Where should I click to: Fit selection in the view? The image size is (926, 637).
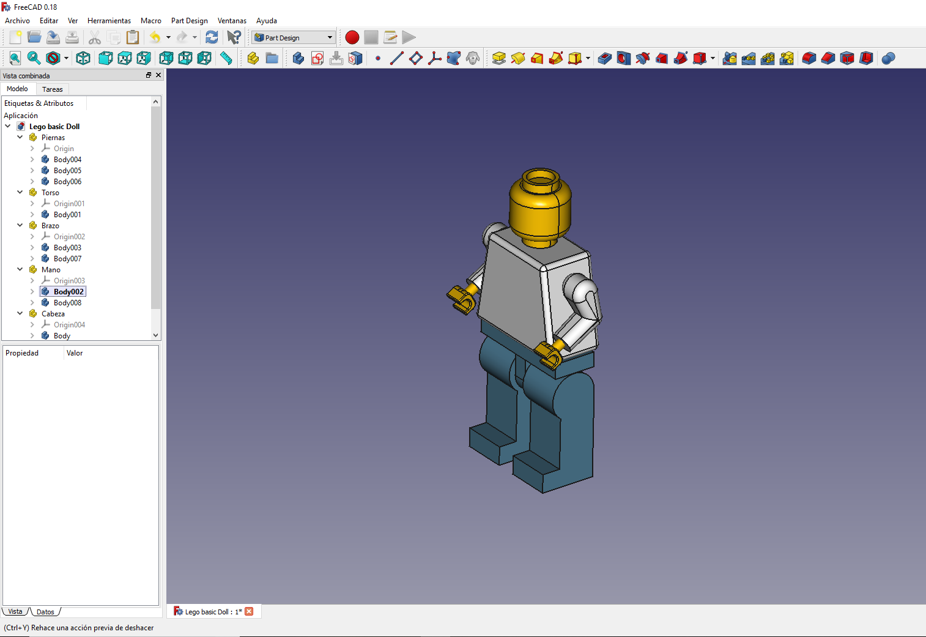click(x=34, y=58)
